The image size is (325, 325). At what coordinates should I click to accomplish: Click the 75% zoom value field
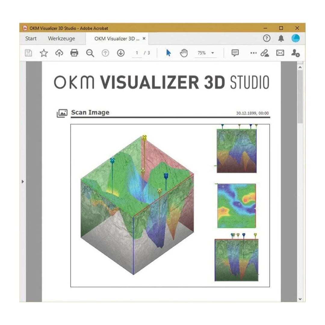pos(202,53)
